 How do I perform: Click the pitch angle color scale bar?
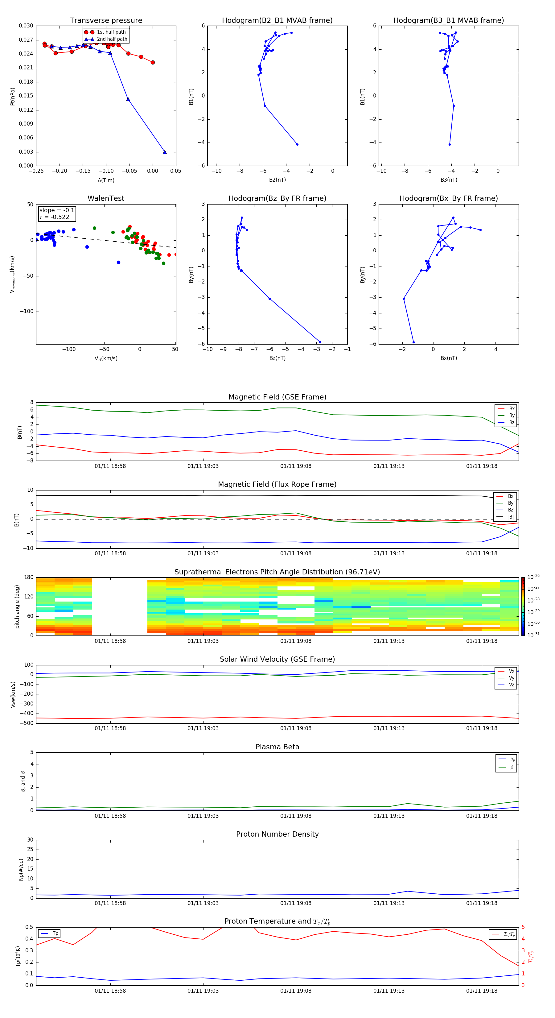point(523,606)
